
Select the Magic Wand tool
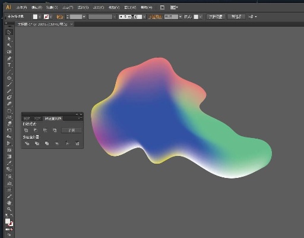[9, 45]
